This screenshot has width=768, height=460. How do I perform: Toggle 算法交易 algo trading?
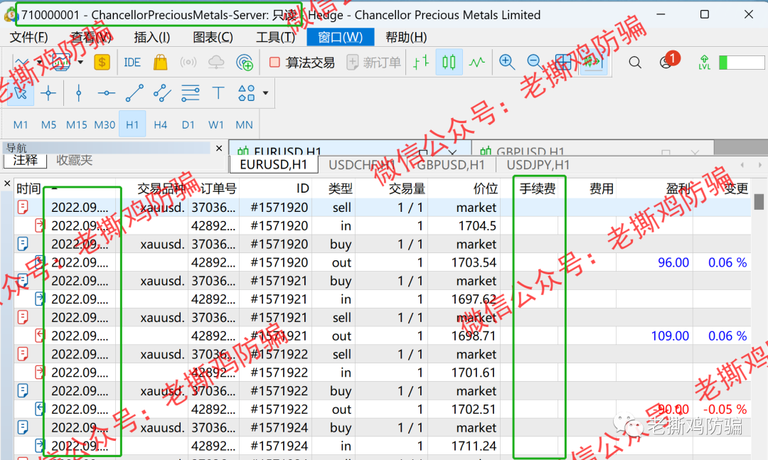302,63
